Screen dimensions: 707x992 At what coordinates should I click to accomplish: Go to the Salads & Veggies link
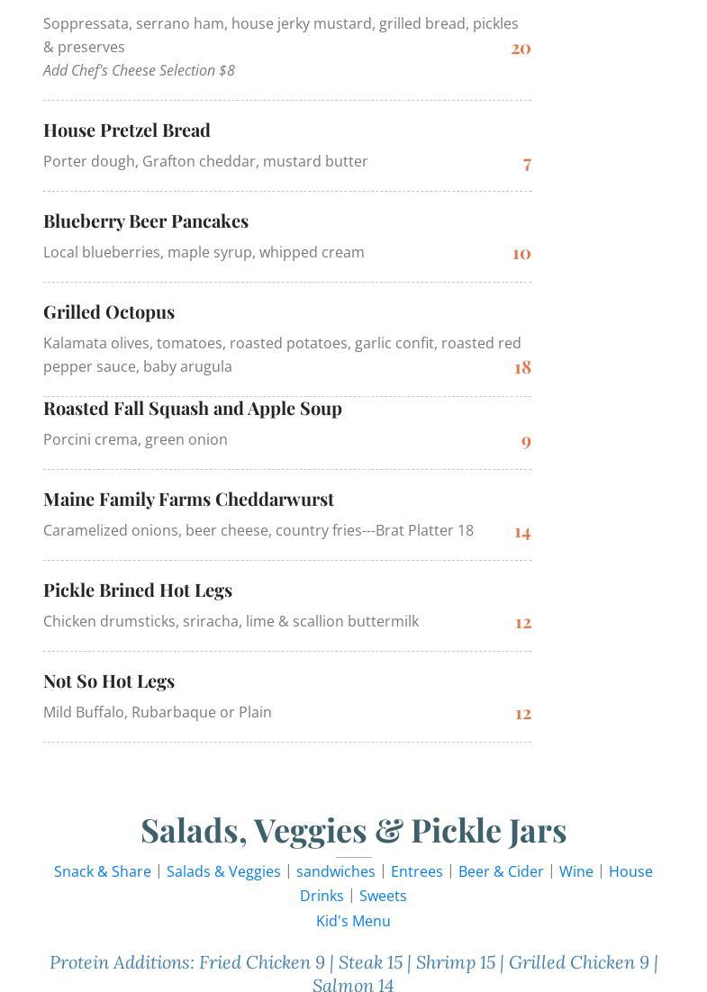223,871
